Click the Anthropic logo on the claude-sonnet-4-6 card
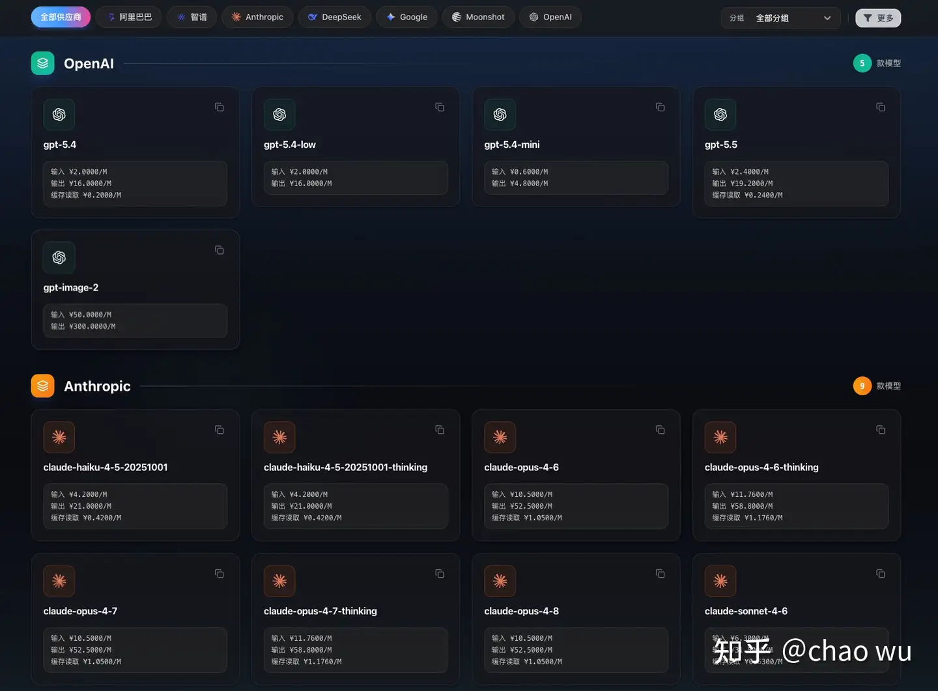This screenshot has height=691, width=938. pyautogui.click(x=720, y=581)
